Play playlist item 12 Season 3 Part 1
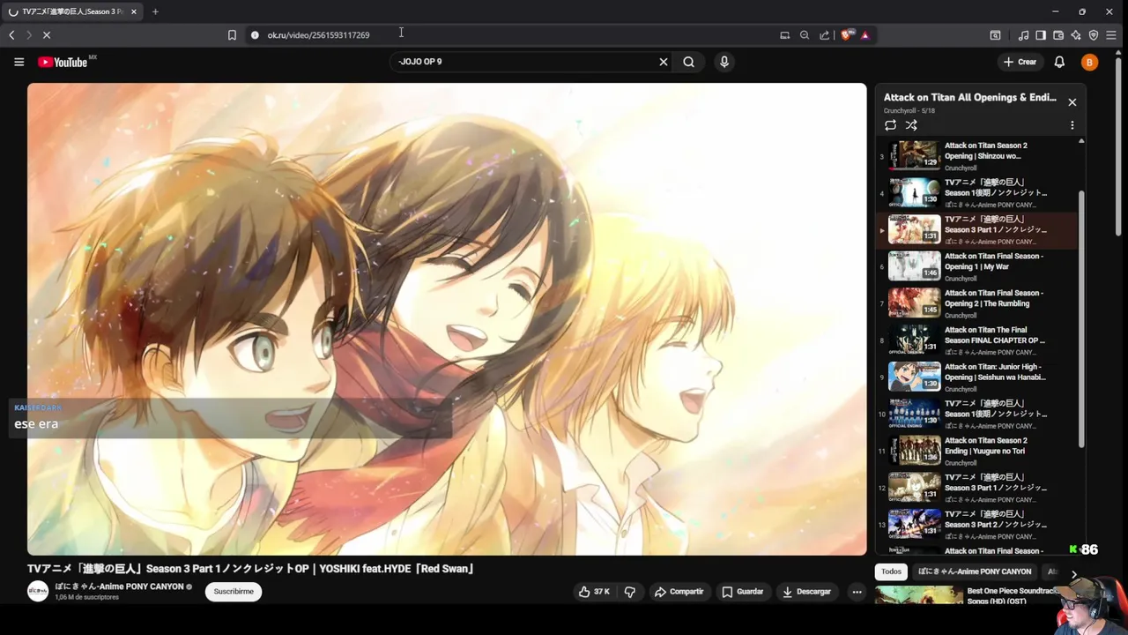 pos(976,488)
